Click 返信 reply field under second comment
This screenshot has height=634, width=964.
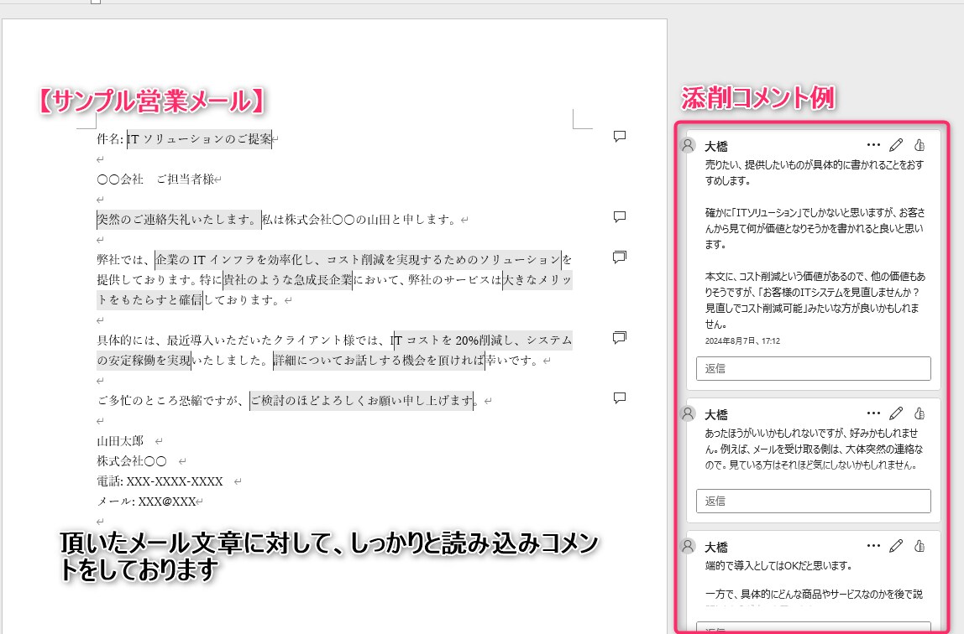pyautogui.click(x=814, y=501)
